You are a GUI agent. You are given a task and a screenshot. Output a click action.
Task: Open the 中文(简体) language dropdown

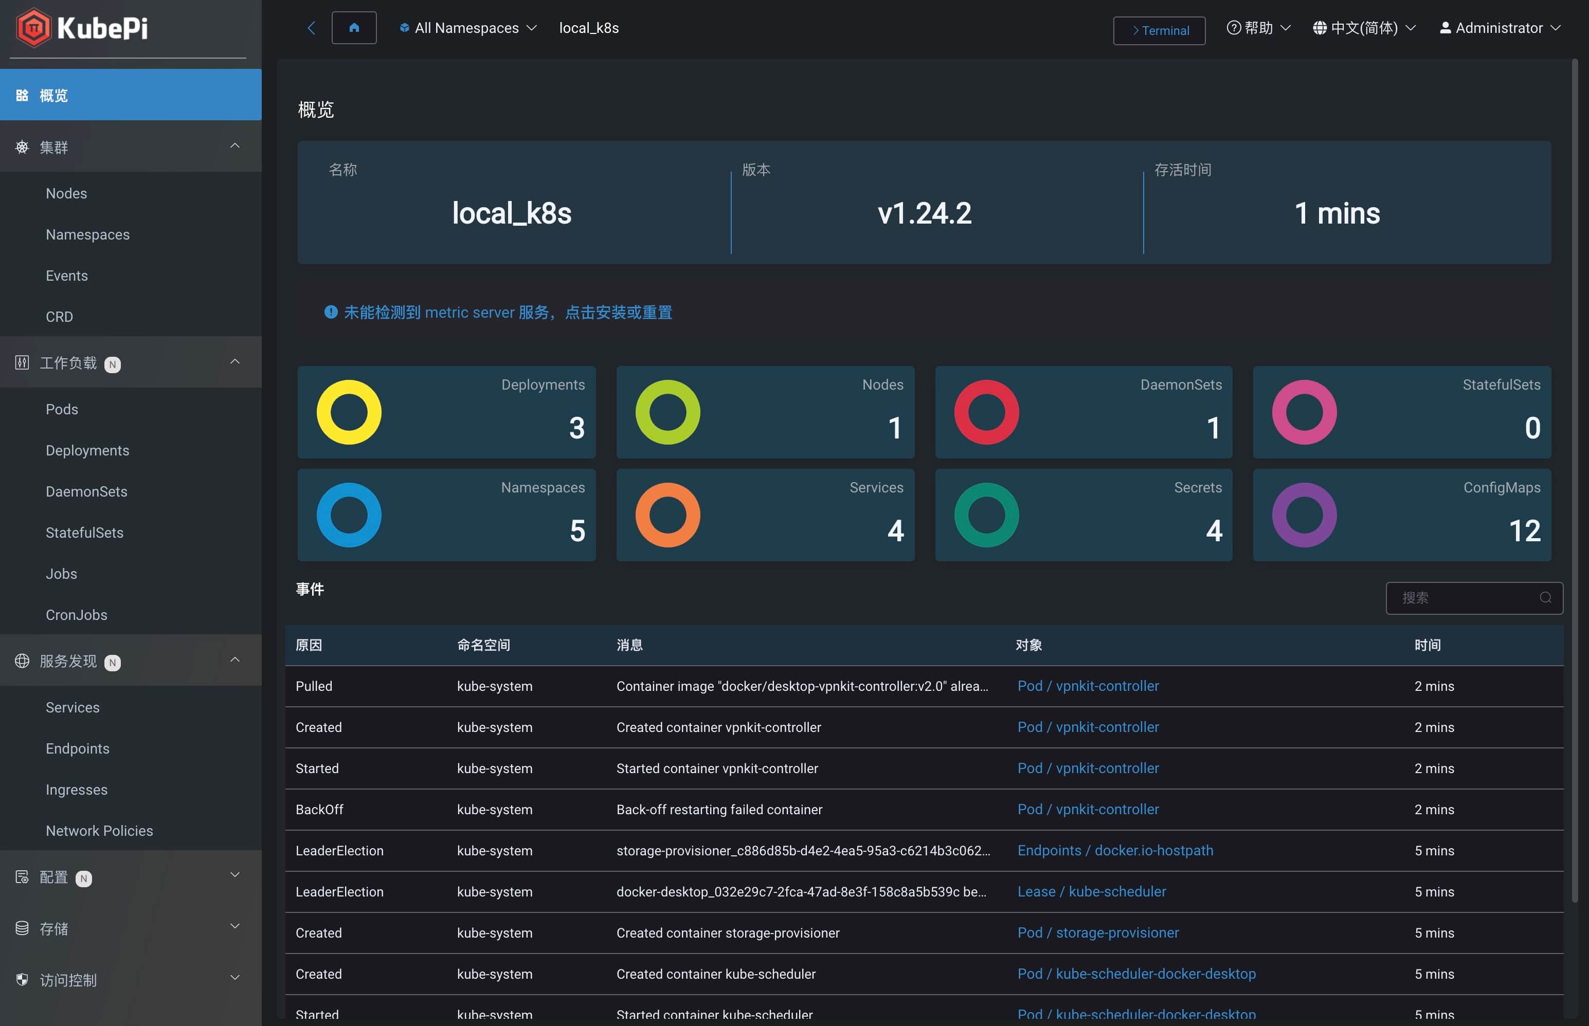tap(1363, 28)
